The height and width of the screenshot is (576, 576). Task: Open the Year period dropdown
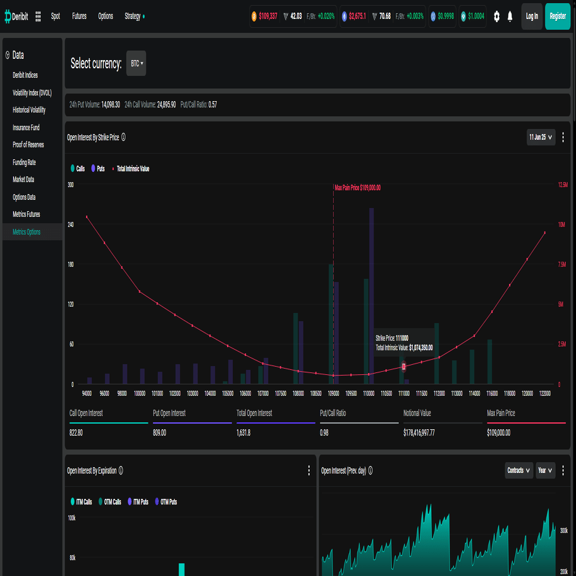546,470
